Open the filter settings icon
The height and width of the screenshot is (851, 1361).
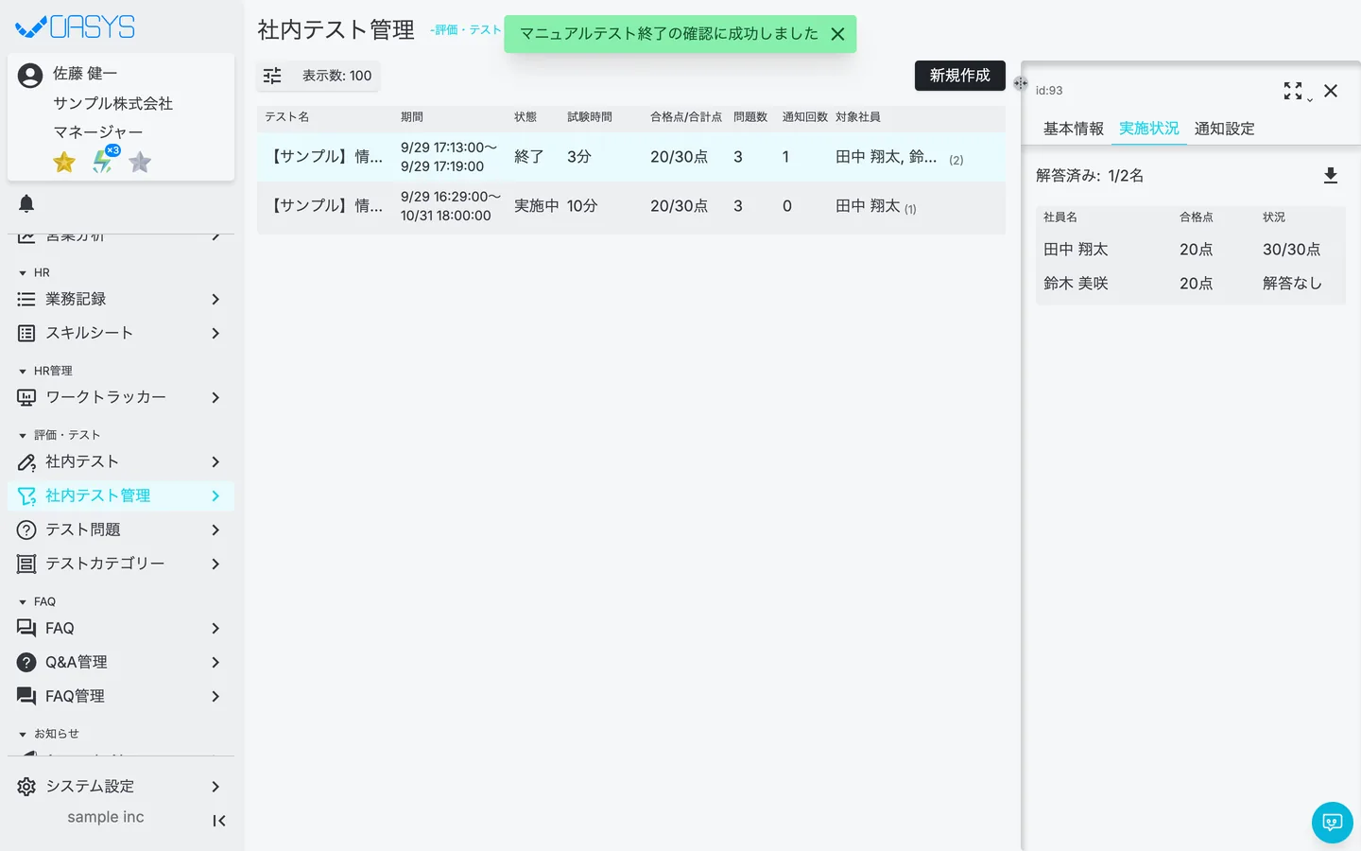[x=272, y=76]
